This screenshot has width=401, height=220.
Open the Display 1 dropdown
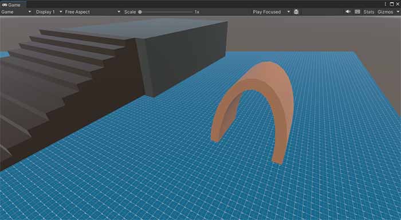point(49,12)
